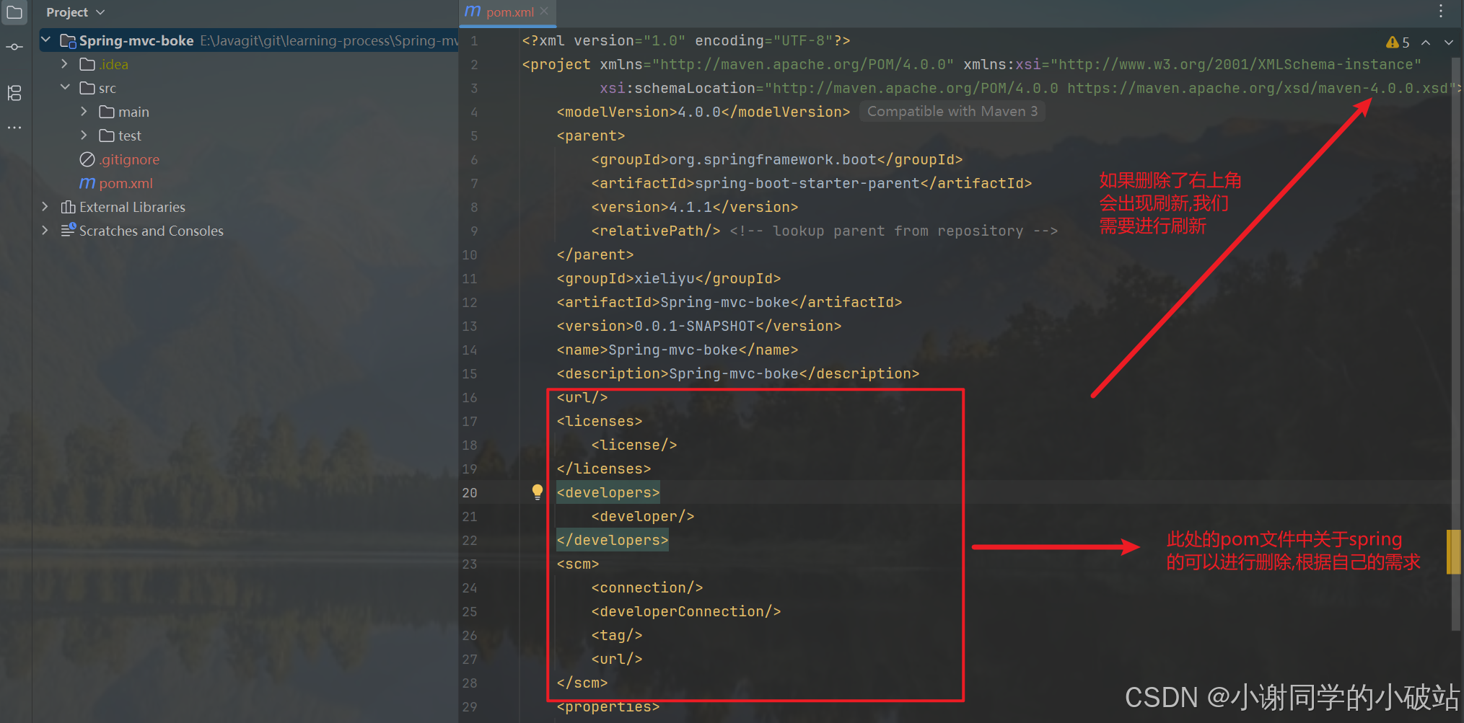Screen dimensions: 1464x723
Task: Select External Libraries in tree
Action: pos(123,207)
